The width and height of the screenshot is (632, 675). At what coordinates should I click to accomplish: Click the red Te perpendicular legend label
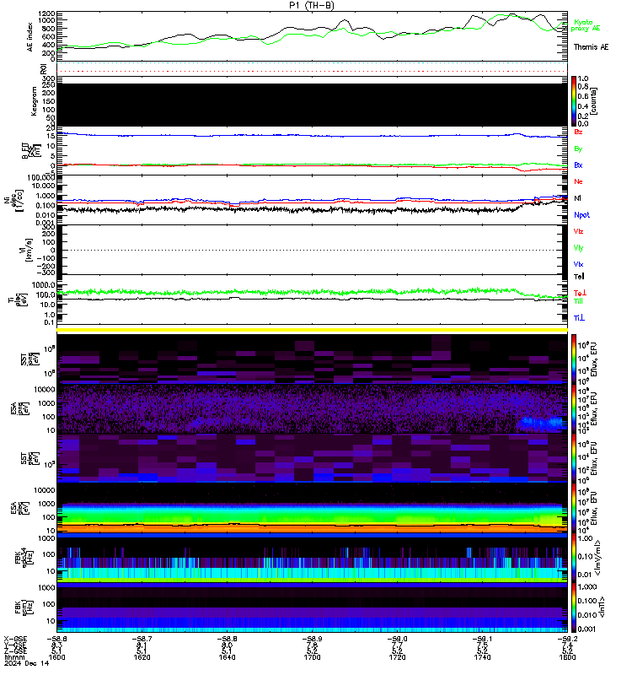click(x=580, y=293)
